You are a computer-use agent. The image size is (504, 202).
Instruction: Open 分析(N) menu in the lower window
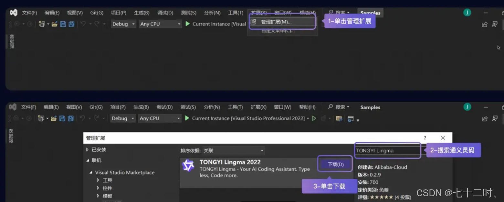[212, 107]
